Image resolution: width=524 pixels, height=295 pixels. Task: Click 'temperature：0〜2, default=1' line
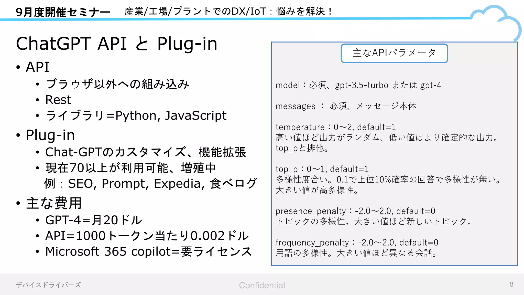pyautogui.click(x=336, y=127)
